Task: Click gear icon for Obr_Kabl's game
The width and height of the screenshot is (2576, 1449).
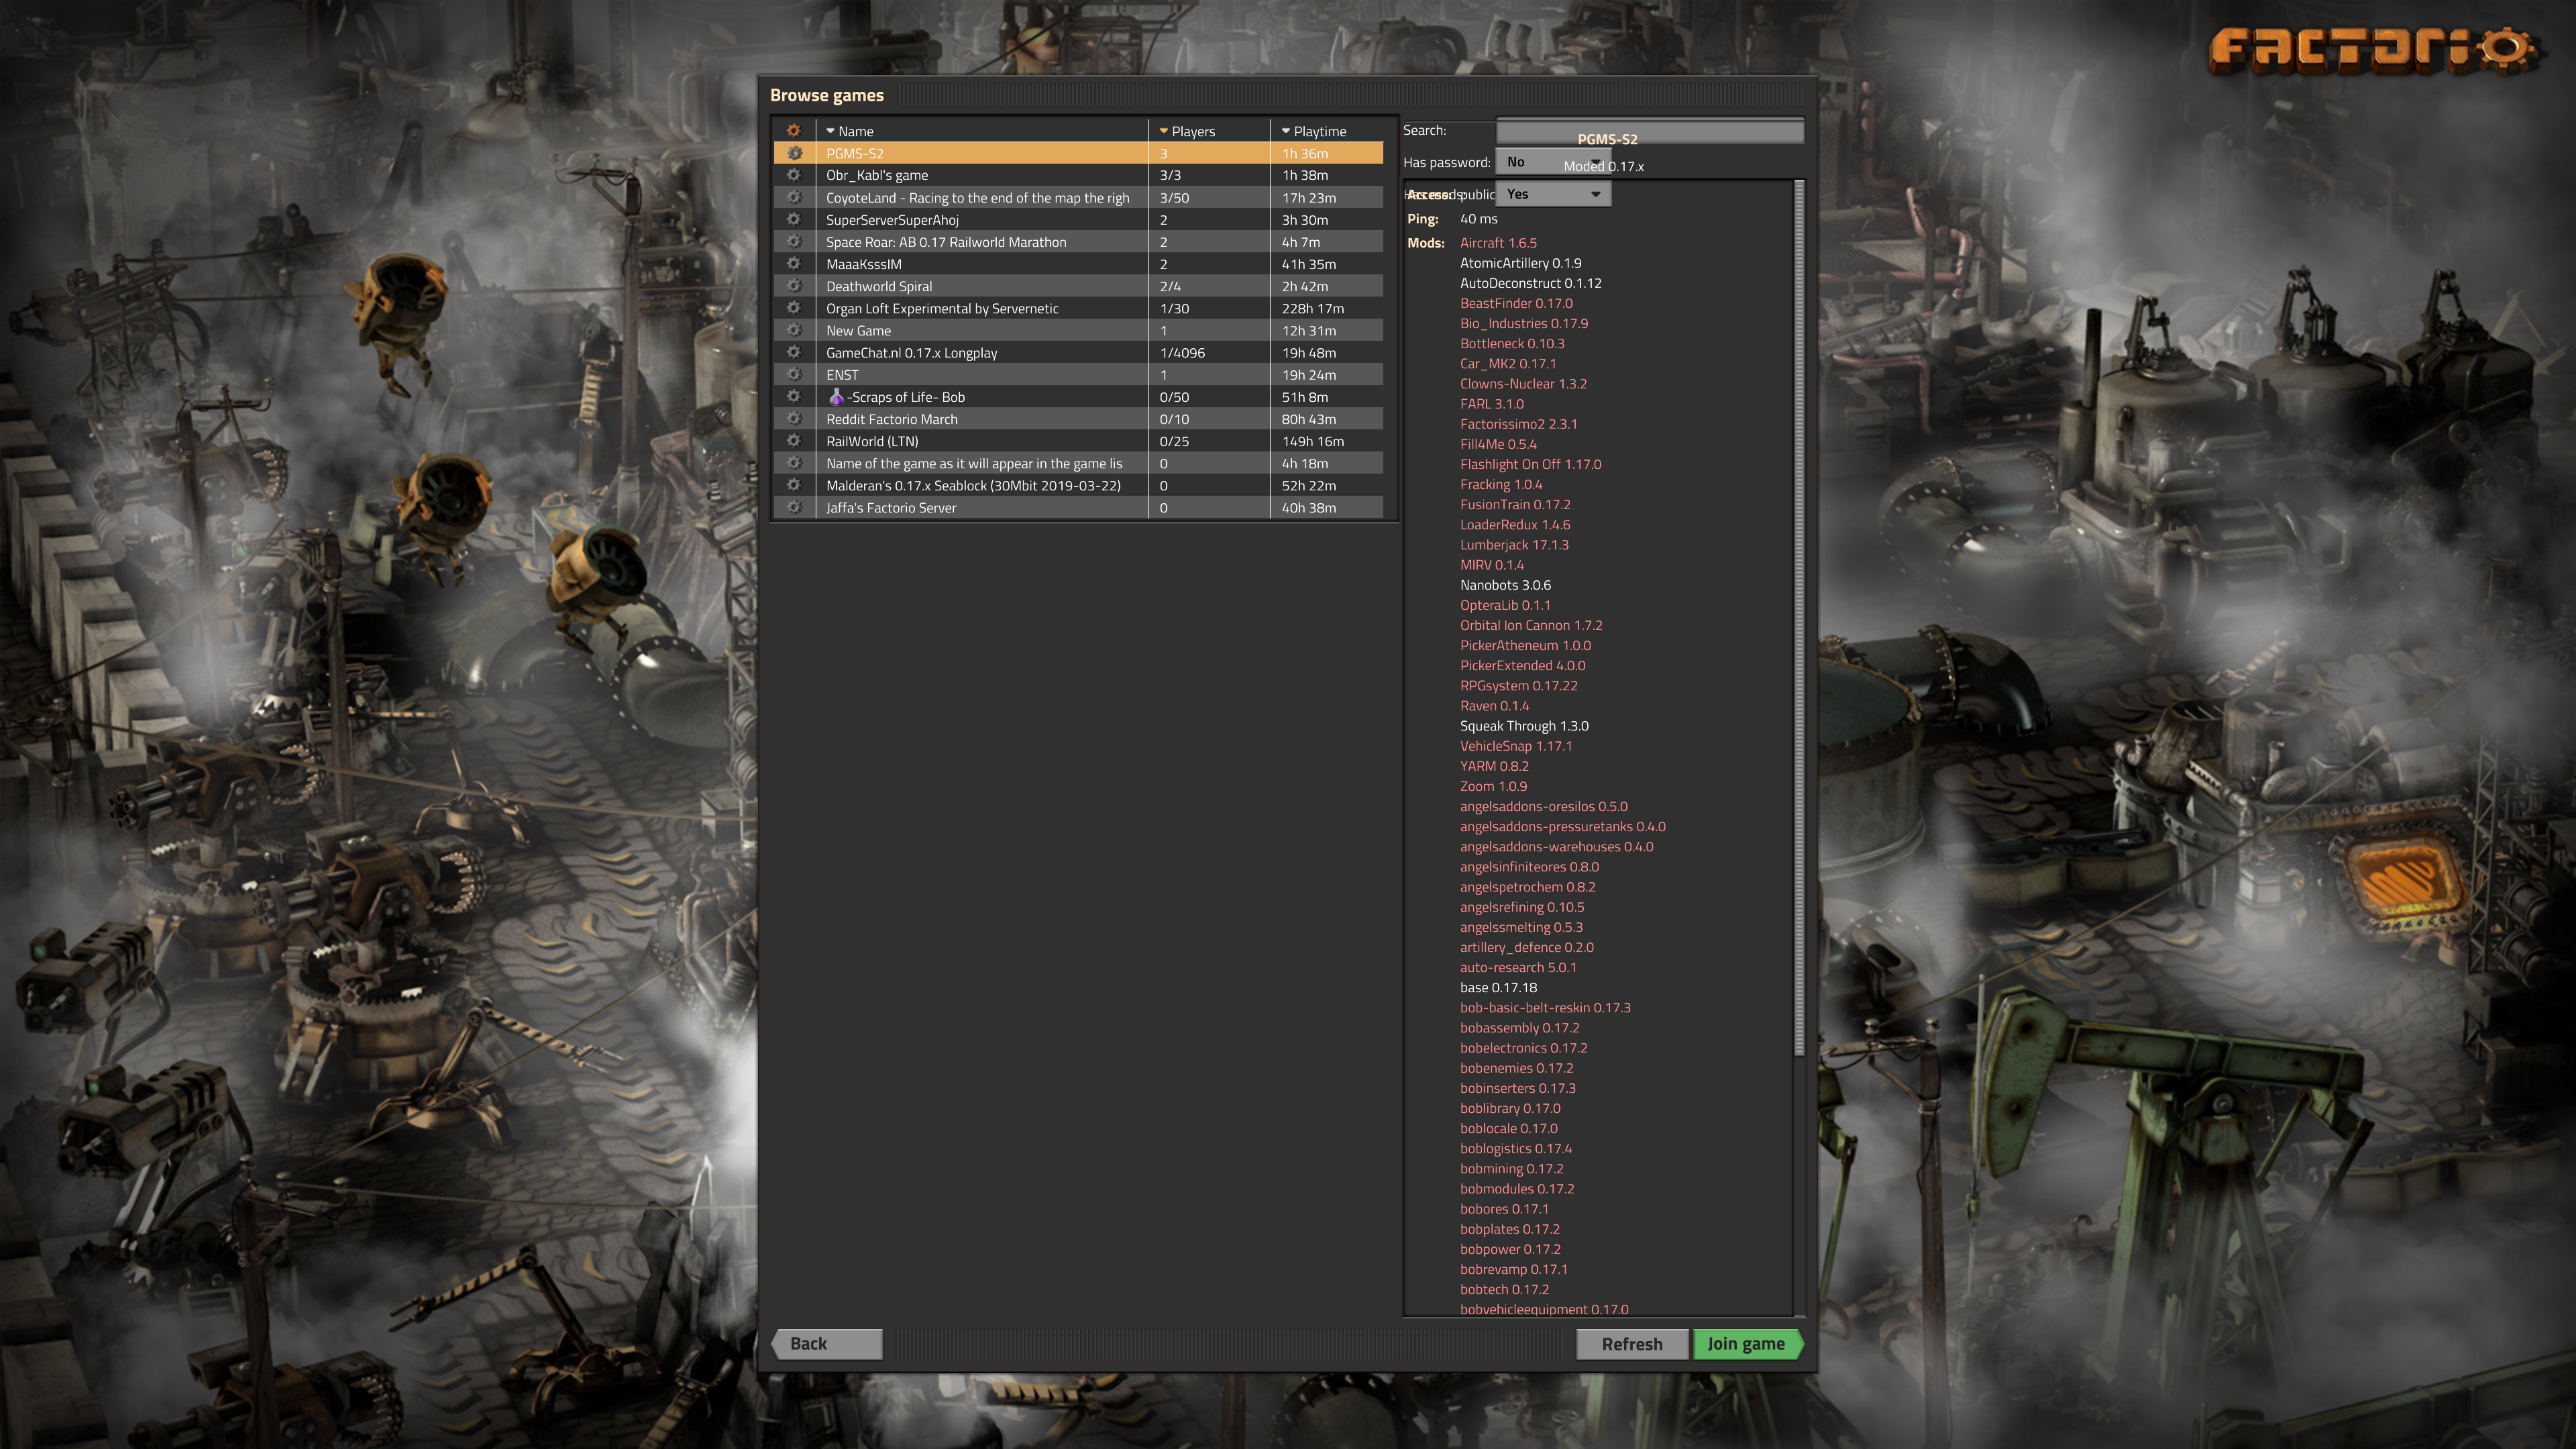Action: [x=794, y=175]
